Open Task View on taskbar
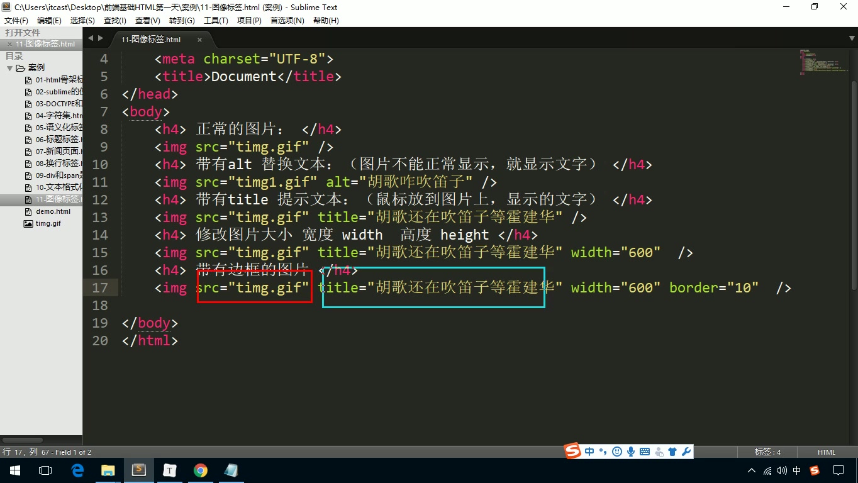The width and height of the screenshot is (858, 483). [45, 470]
